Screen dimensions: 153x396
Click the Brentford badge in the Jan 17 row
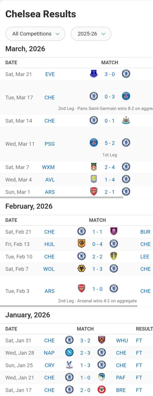pos(101,390)
